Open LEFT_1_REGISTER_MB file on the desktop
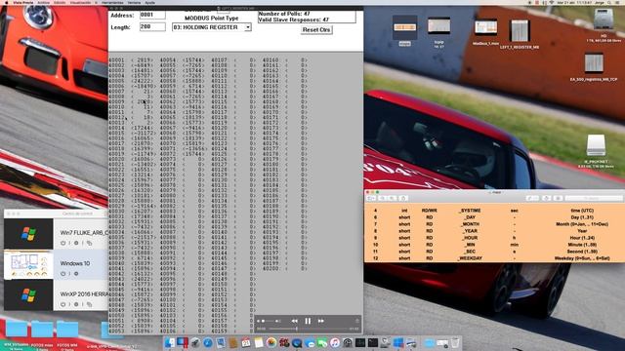The image size is (625, 351). click(520, 30)
